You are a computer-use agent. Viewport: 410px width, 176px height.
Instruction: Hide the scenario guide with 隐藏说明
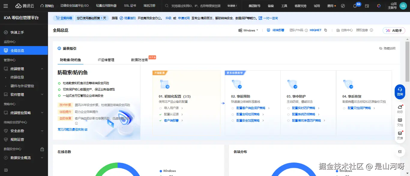(387, 48)
